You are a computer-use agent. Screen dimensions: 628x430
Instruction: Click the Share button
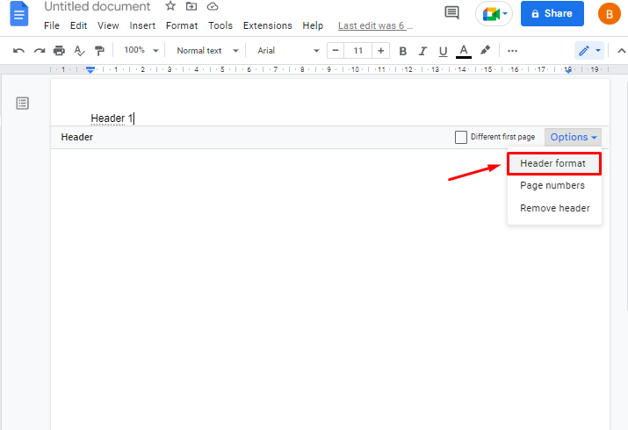(x=552, y=13)
